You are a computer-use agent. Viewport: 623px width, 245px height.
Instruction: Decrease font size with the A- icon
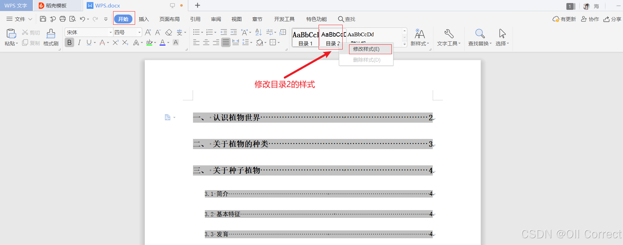click(158, 32)
